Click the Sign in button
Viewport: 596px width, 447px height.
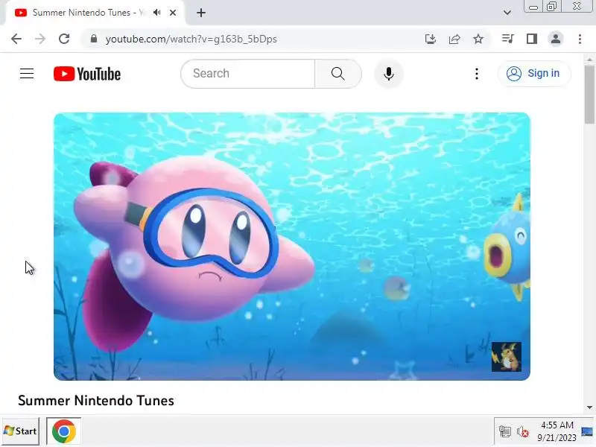(x=533, y=73)
